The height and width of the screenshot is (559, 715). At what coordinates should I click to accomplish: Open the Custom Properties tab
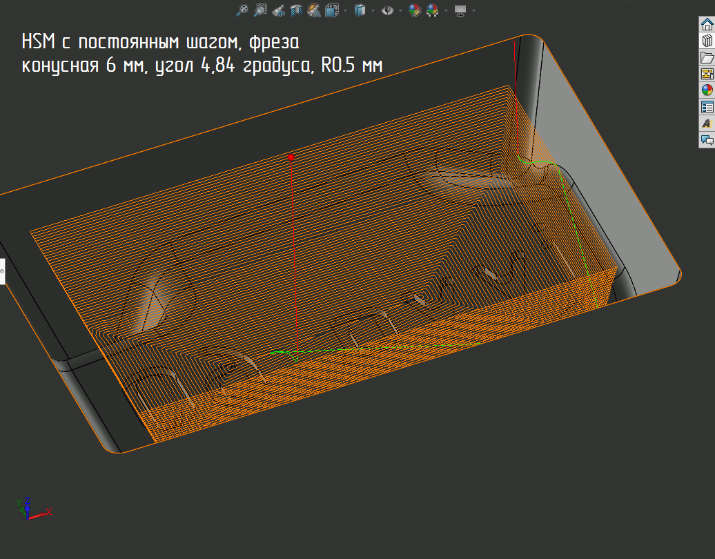coord(707,107)
